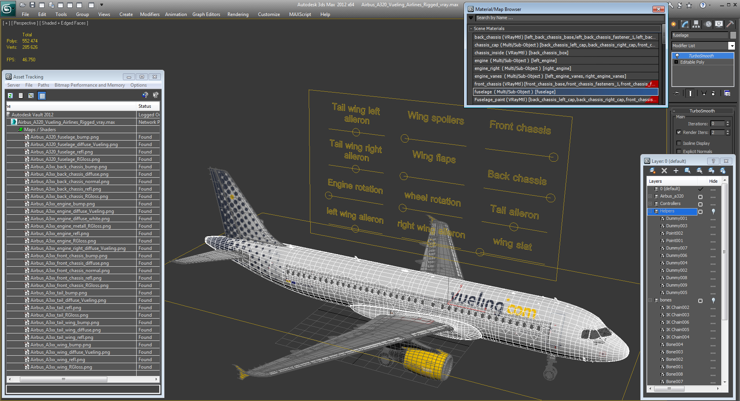Click the Save File floppy disk icon
Viewport: 740px width, 401px height.
[x=32, y=5]
